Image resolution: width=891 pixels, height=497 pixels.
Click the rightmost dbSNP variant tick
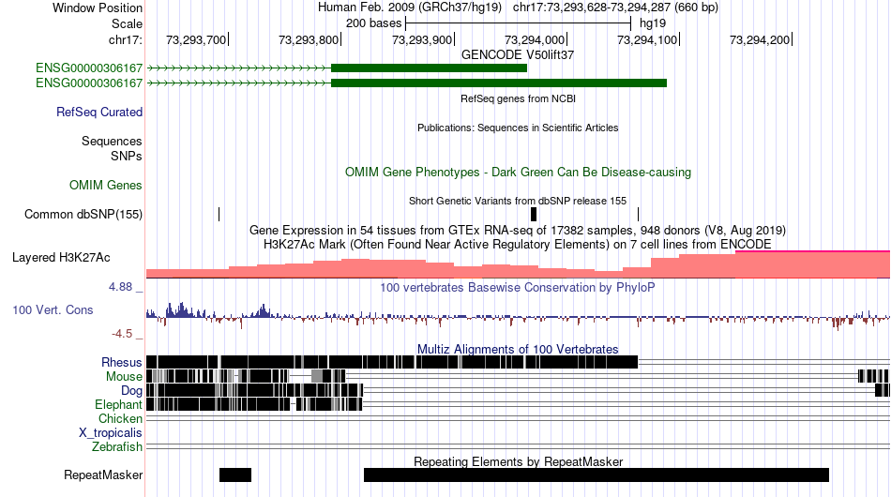pyautogui.click(x=638, y=214)
